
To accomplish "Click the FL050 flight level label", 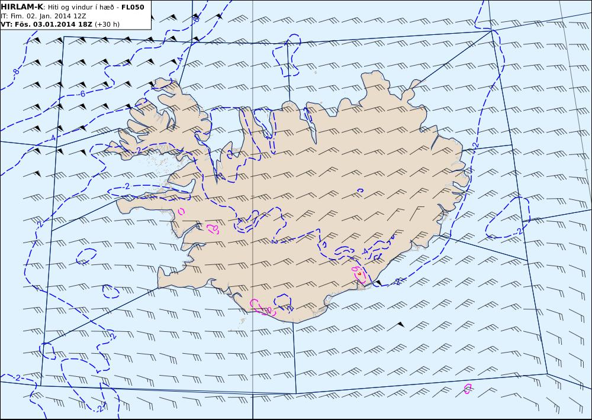I will tap(133, 7).
